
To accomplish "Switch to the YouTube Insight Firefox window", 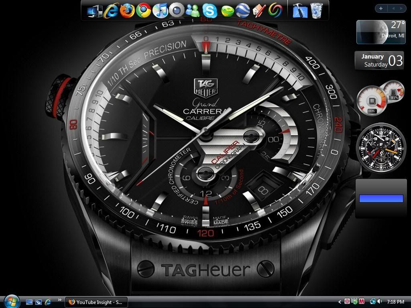I will 96,302.
